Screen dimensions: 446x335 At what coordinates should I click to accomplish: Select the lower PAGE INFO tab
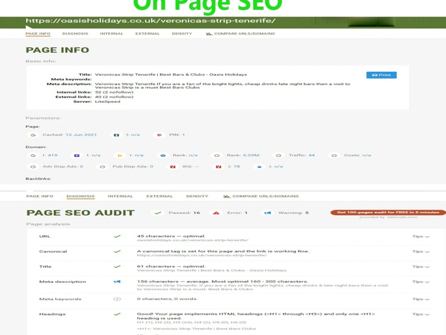point(40,196)
